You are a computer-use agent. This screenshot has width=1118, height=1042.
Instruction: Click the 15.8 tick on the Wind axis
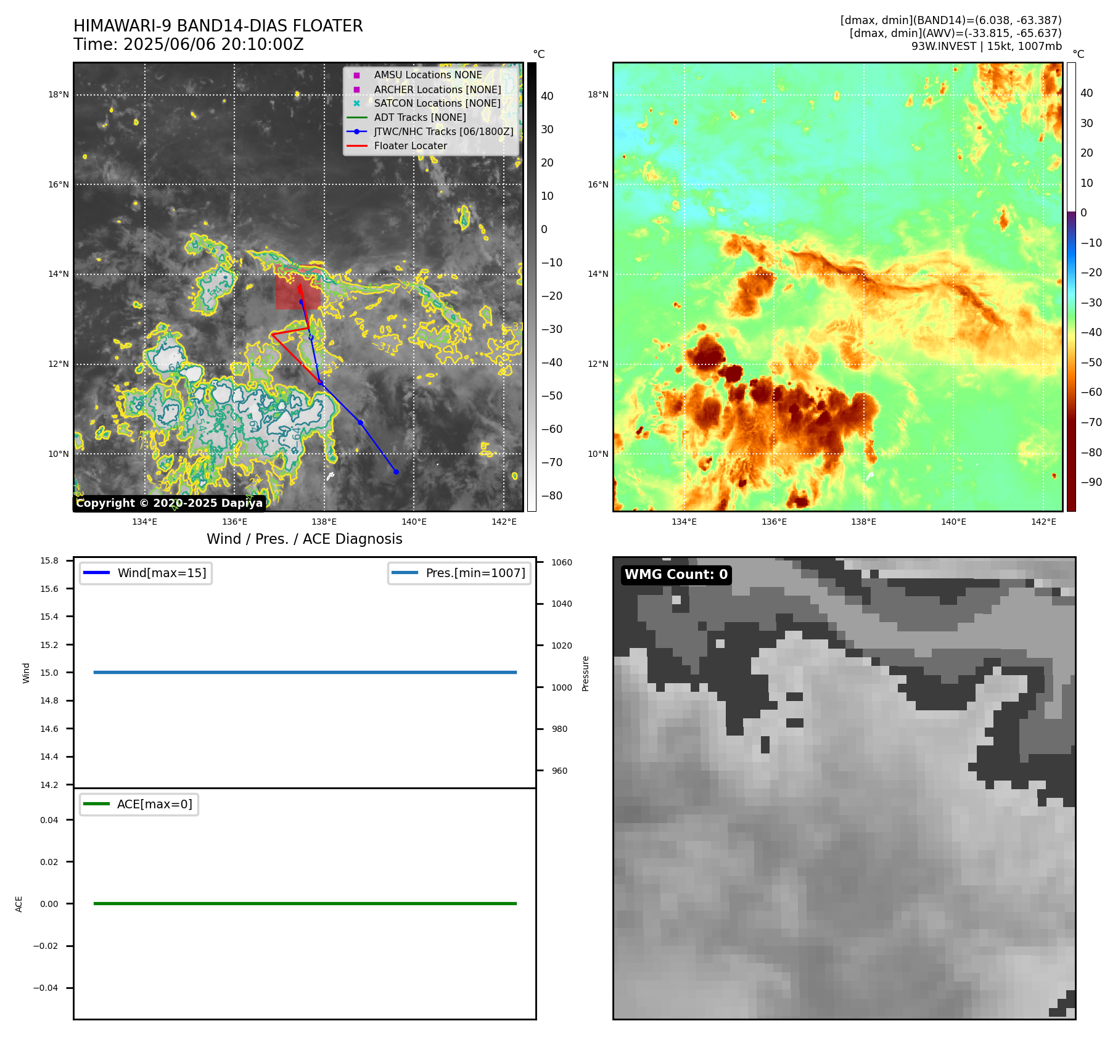pos(49,560)
